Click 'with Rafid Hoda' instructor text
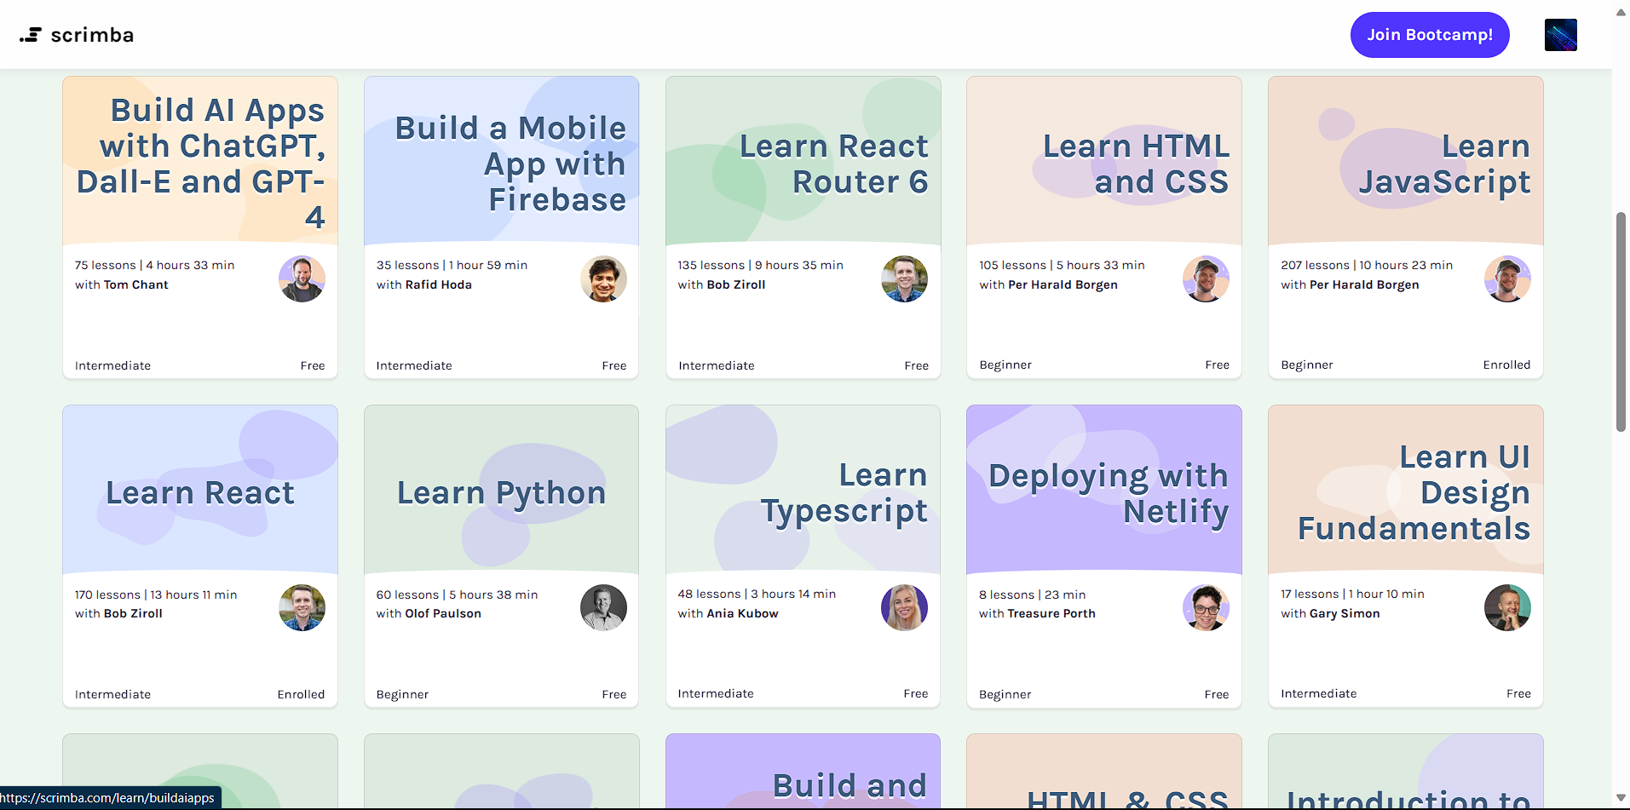Viewport: 1630px width, 810px height. point(423,284)
